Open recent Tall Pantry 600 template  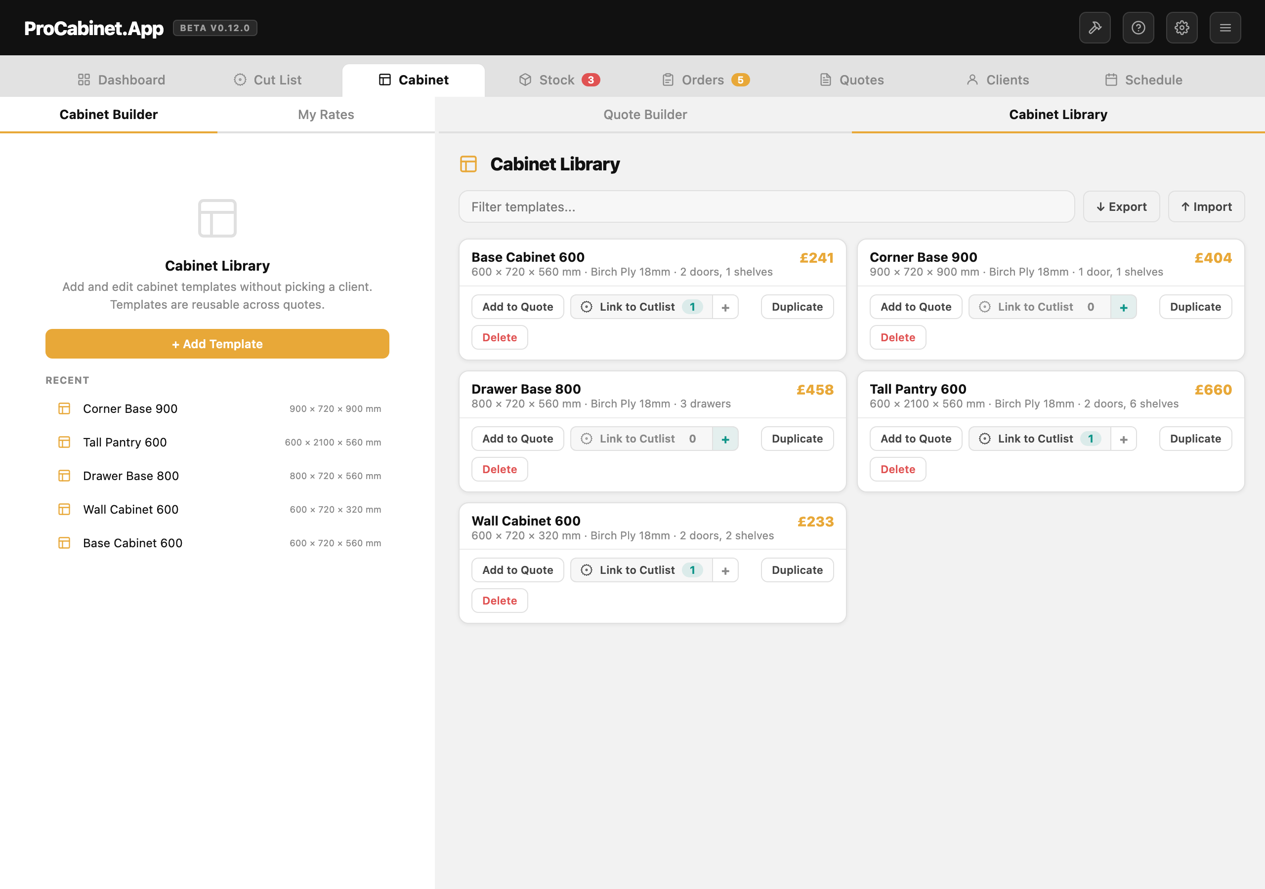pyautogui.click(x=217, y=443)
